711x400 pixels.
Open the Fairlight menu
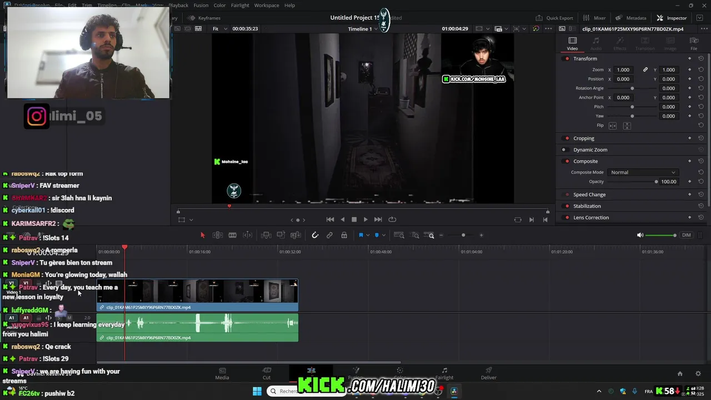tap(240, 5)
